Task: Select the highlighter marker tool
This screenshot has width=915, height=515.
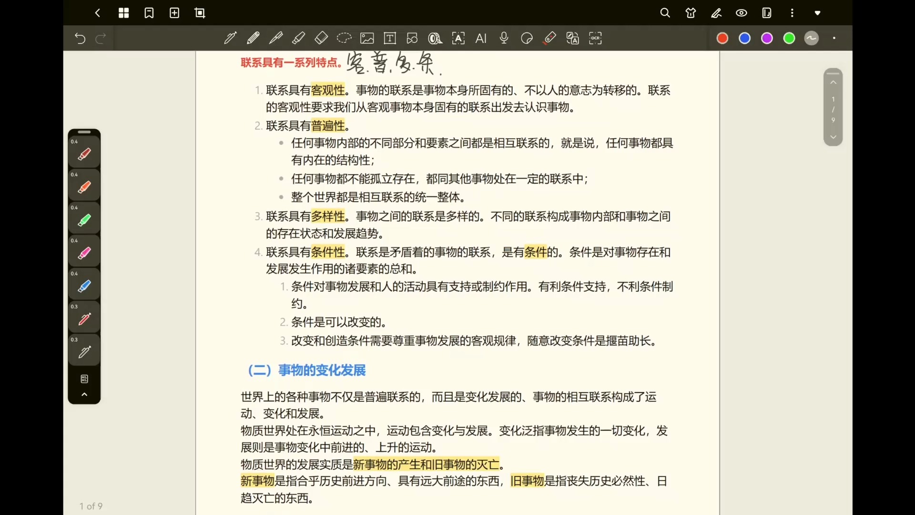Action: (299, 38)
